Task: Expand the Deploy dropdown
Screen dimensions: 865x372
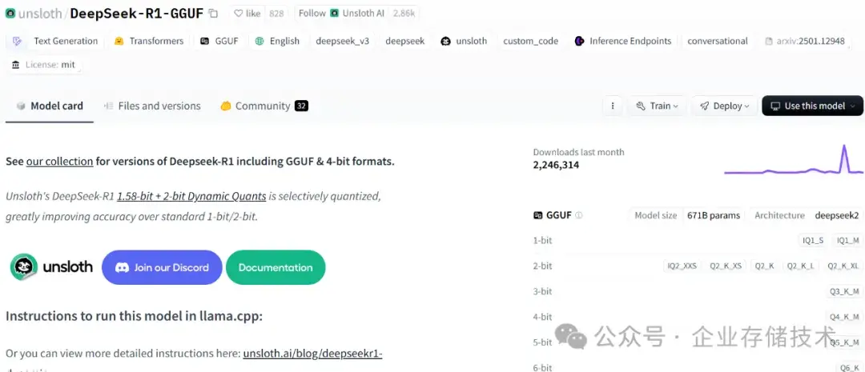Action: [725, 106]
